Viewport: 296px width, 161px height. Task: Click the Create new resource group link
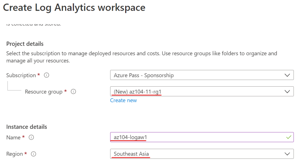tap(123, 100)
